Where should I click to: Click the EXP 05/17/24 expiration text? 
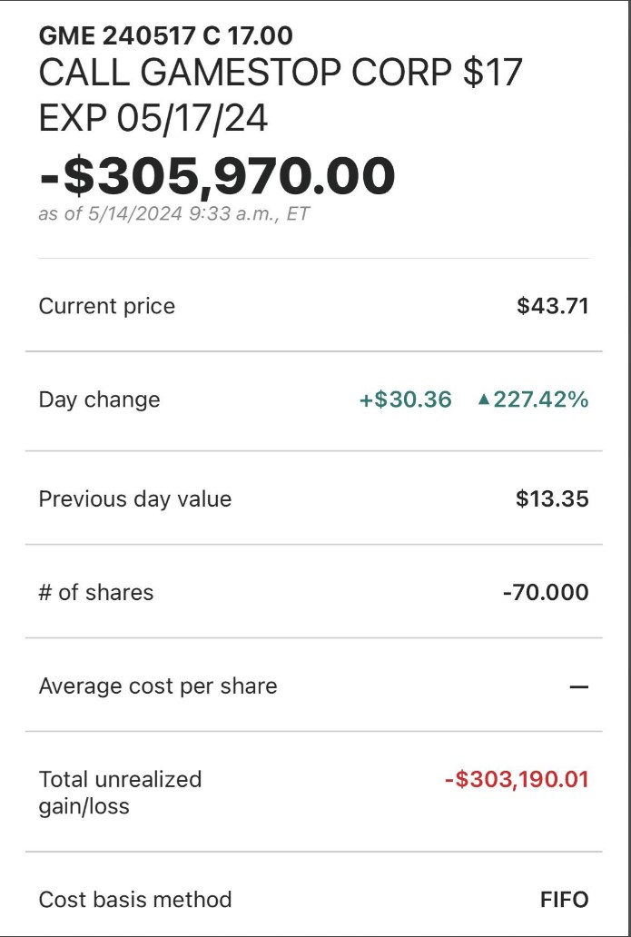[x=153, y=119]
